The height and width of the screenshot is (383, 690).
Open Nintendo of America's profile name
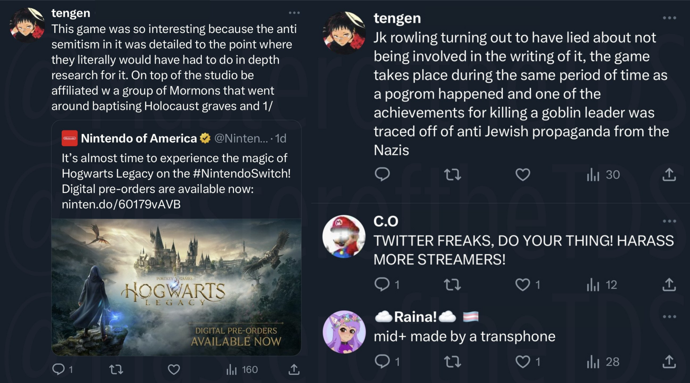coord(139,138)
